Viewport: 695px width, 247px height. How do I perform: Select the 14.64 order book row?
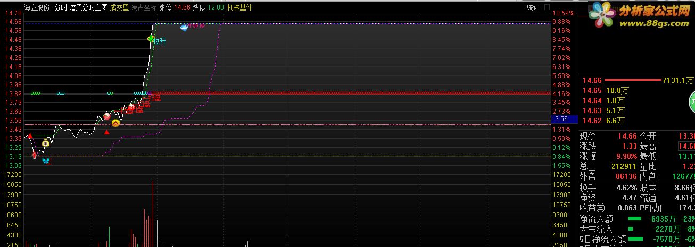pos(636,100)
